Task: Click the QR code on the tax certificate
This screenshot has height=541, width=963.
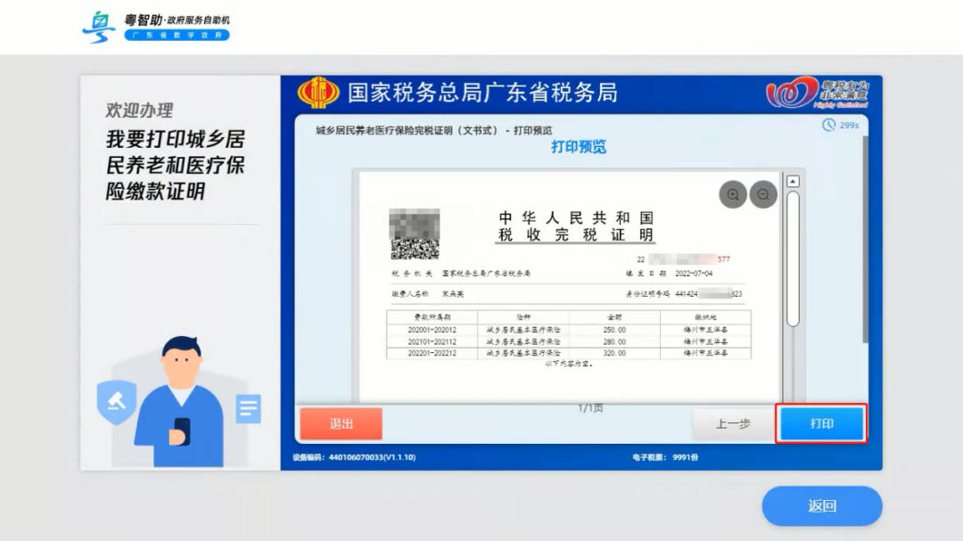Action: point(415,233)
